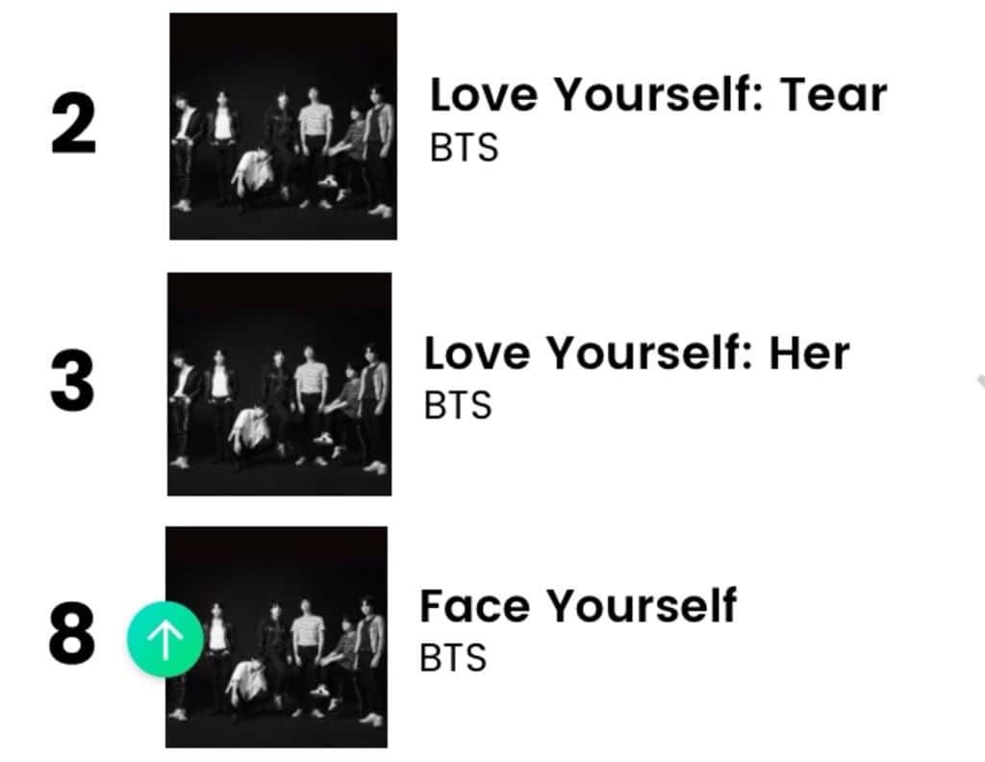Click the Love Yourself: Her title
Viewport: 985px width, 762px height.
pyautogui.click(x=637, y=354)
